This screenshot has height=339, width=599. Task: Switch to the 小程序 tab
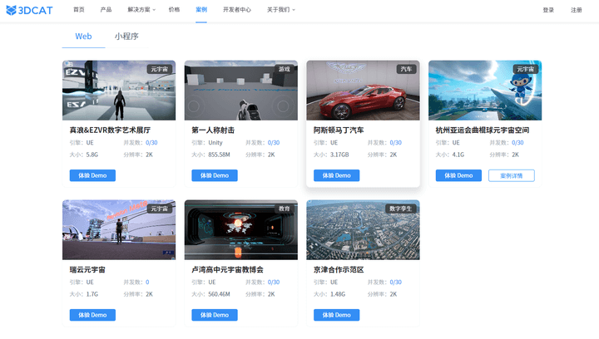(x=126, y=37)
